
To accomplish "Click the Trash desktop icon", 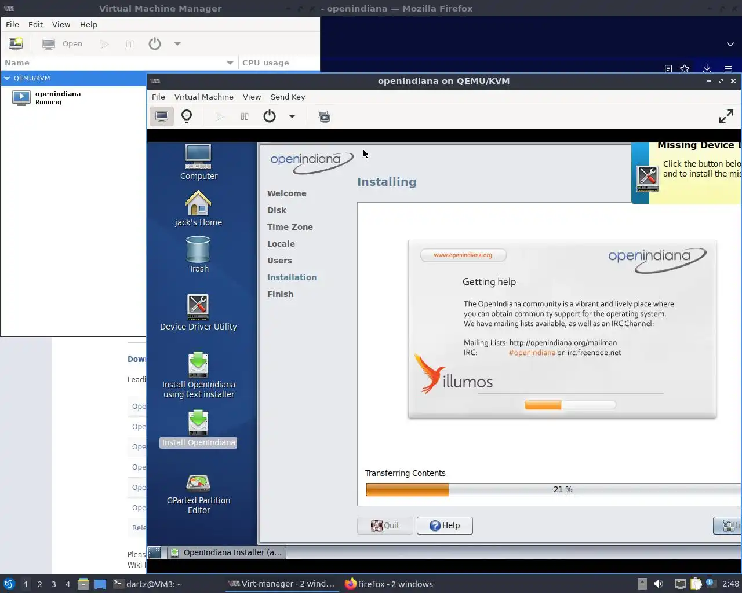I will pos(198,255).
